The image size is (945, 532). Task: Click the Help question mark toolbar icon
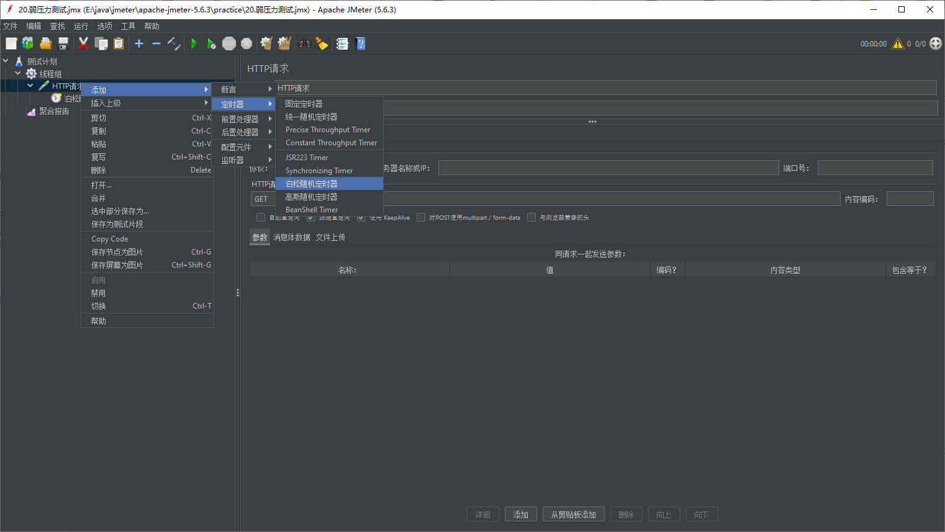tap(360, 43)
